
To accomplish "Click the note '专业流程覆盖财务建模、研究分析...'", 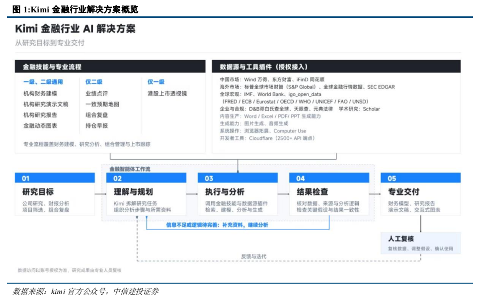I will 87,144.
